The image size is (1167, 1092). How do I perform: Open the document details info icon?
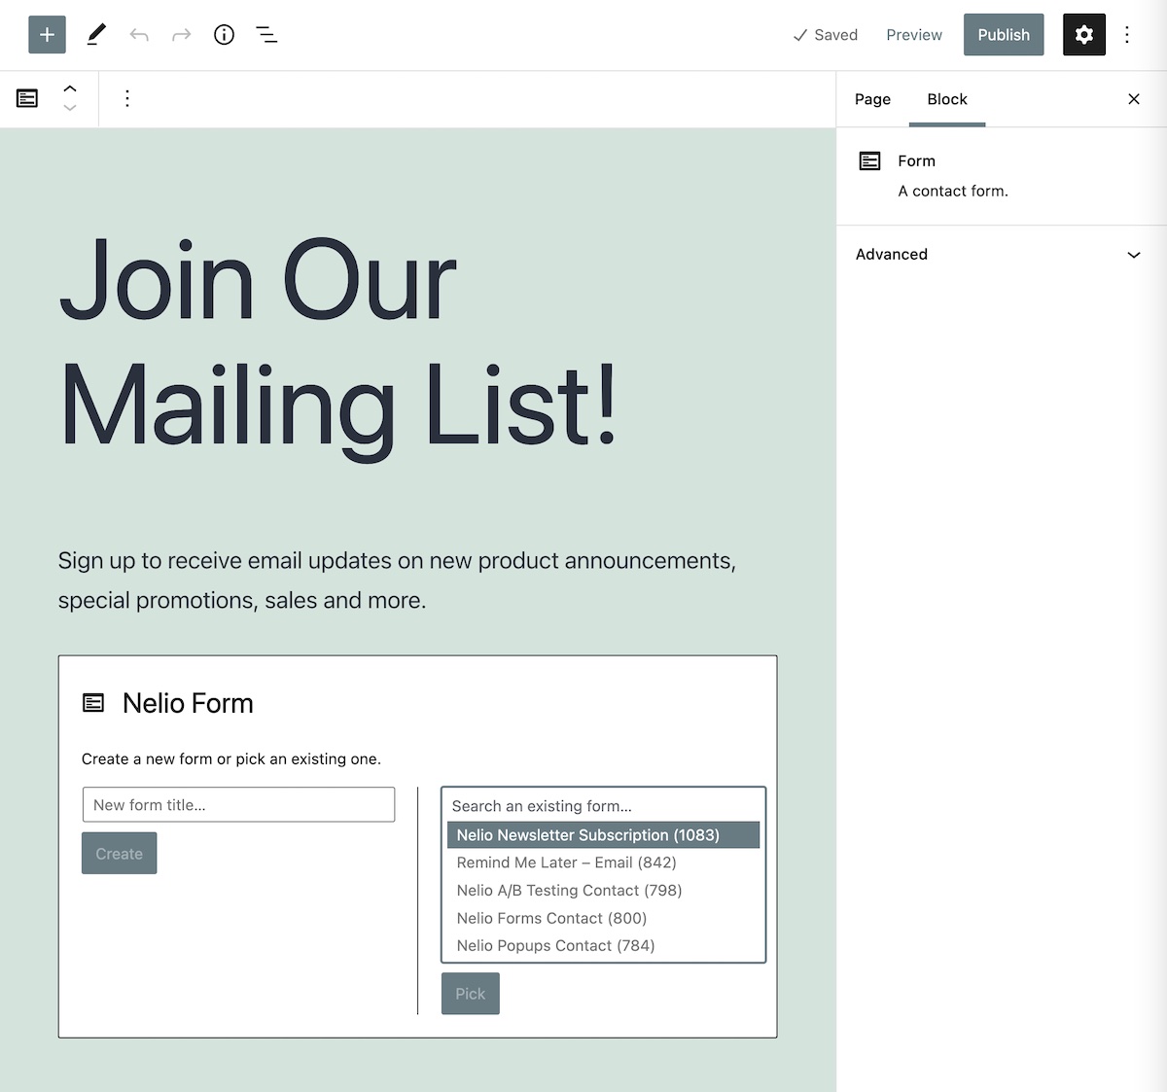click(x=225, y=35)
